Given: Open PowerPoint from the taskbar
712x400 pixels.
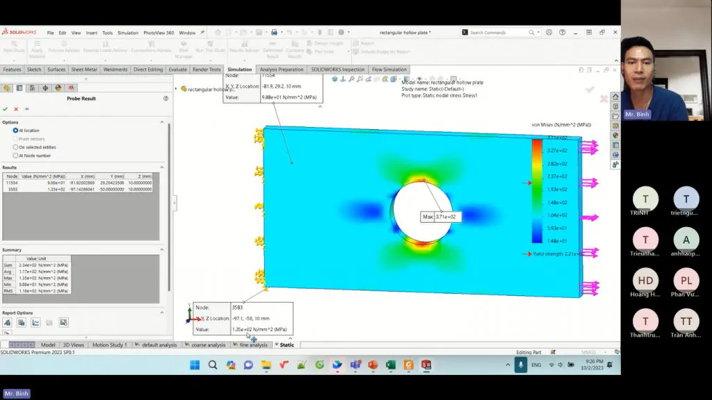Looking at the screenshot, I should point(373,365).
